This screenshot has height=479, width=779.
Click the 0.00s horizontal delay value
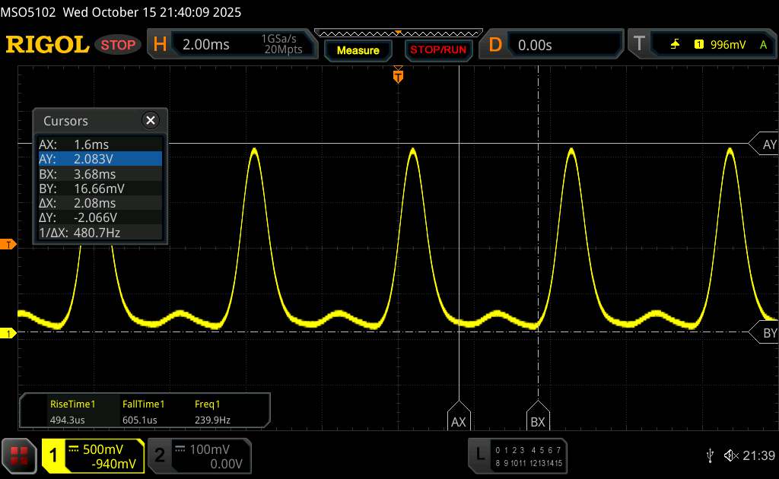click(x=535, y=45)
